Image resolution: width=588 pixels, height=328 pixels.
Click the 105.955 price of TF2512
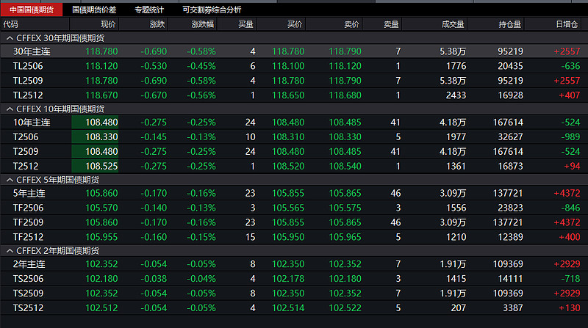pyautogui.click(x=101, y=237)
